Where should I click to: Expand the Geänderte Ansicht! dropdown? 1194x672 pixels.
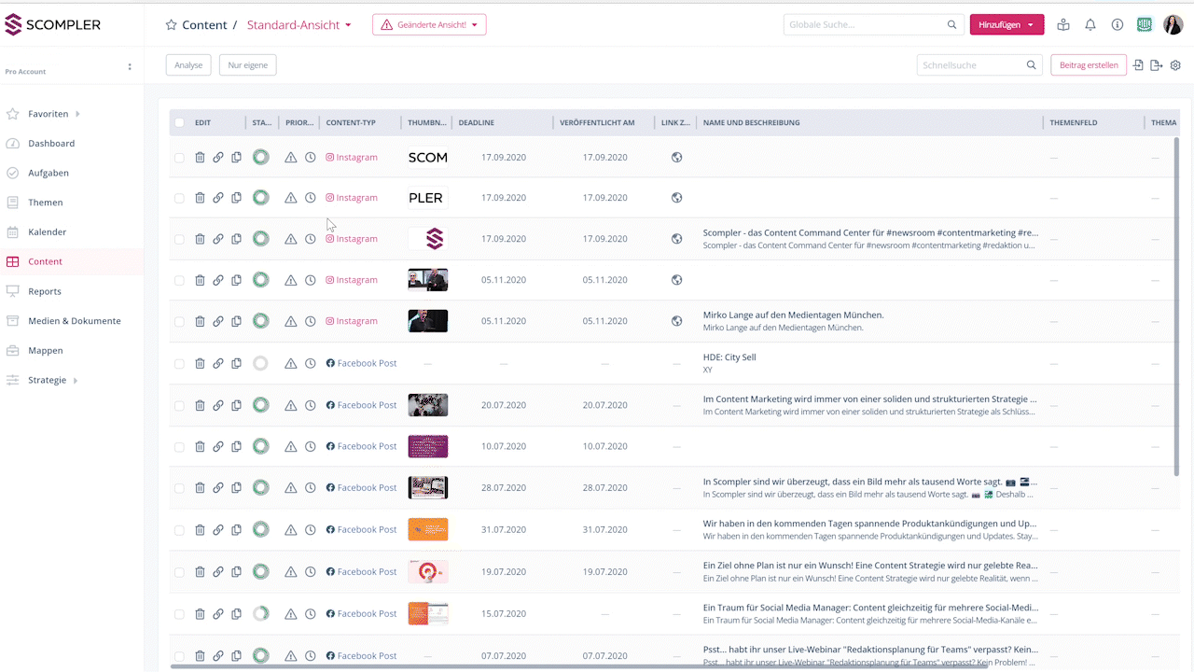[429, 25]
